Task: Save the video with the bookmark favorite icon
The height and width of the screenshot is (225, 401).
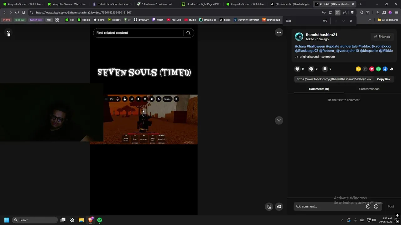Action: pos(325,69)
